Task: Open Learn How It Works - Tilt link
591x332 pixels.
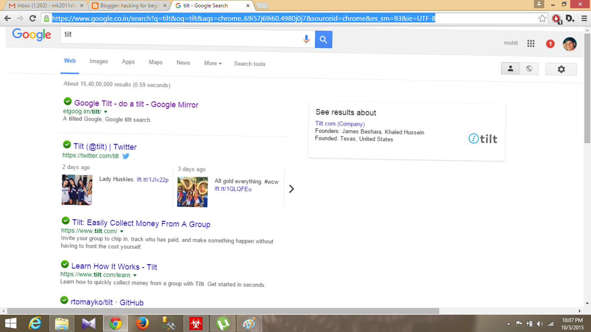Action: click(x=114, y=266)
